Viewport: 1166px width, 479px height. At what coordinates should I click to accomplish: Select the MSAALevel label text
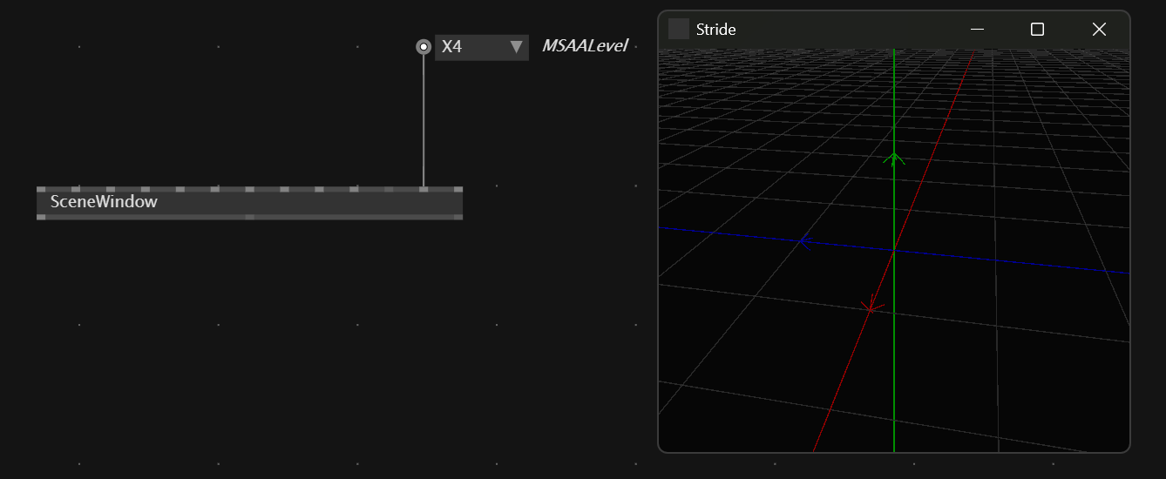tap(585, 46)
